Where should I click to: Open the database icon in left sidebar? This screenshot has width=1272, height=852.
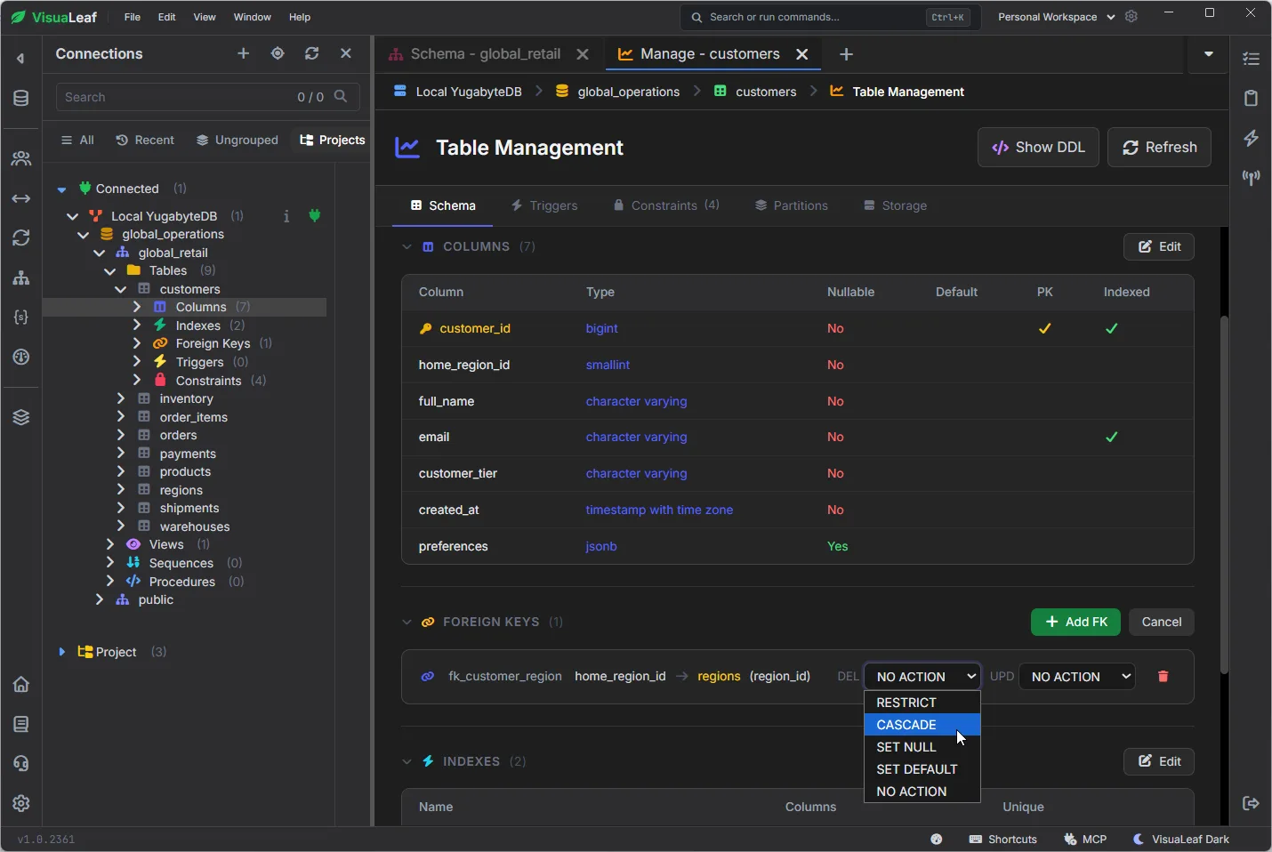click(x=21, y=99)
